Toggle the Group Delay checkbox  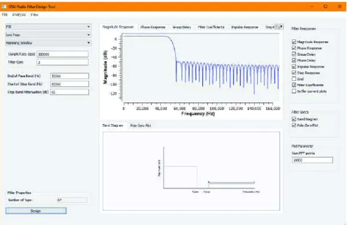[294, 54]
